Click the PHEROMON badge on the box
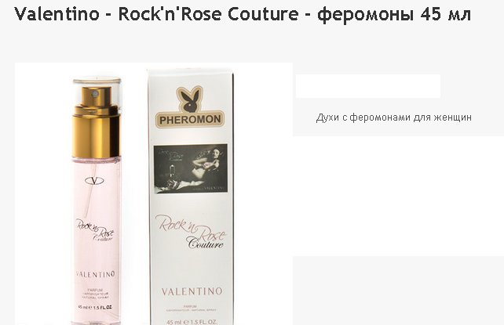The width and height of the screenshot is (504, 325). pyautogui.click(x=190, y=120)
